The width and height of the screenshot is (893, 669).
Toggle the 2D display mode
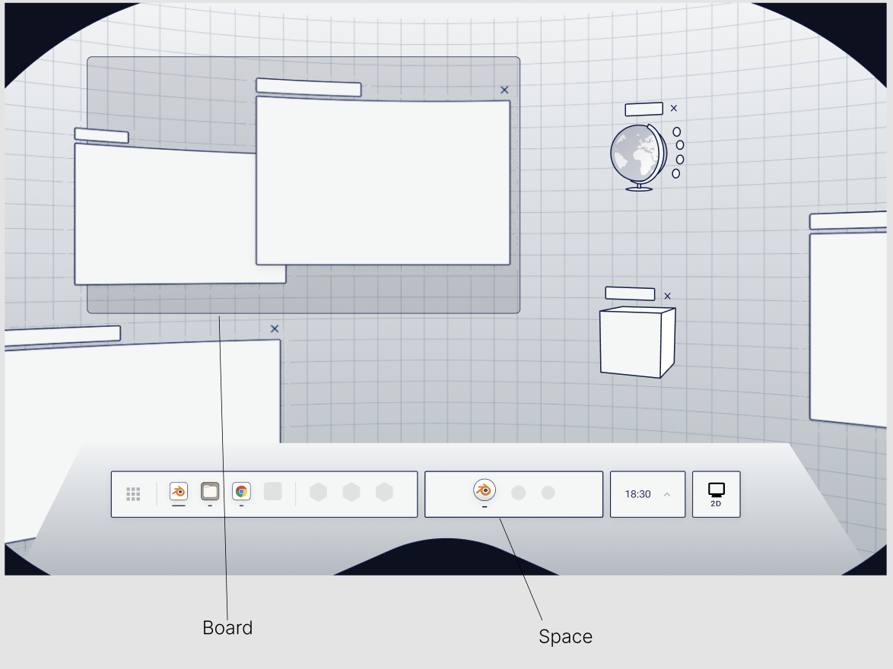pos(716,494)
